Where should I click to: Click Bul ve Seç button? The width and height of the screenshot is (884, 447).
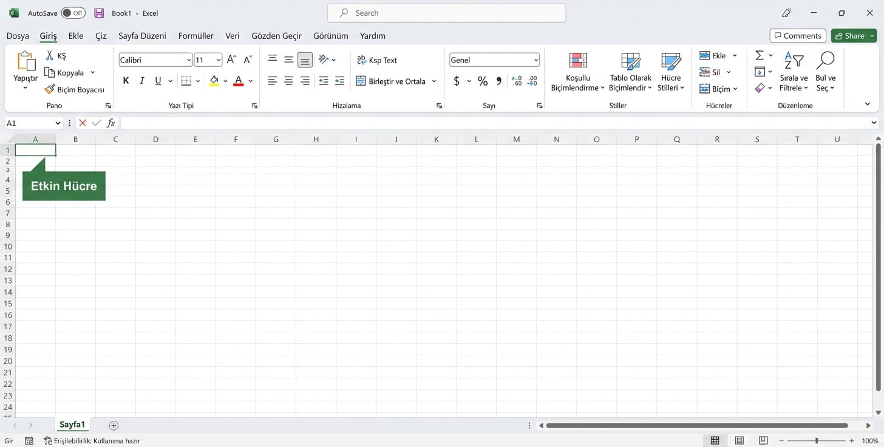(x=825, y=72)
